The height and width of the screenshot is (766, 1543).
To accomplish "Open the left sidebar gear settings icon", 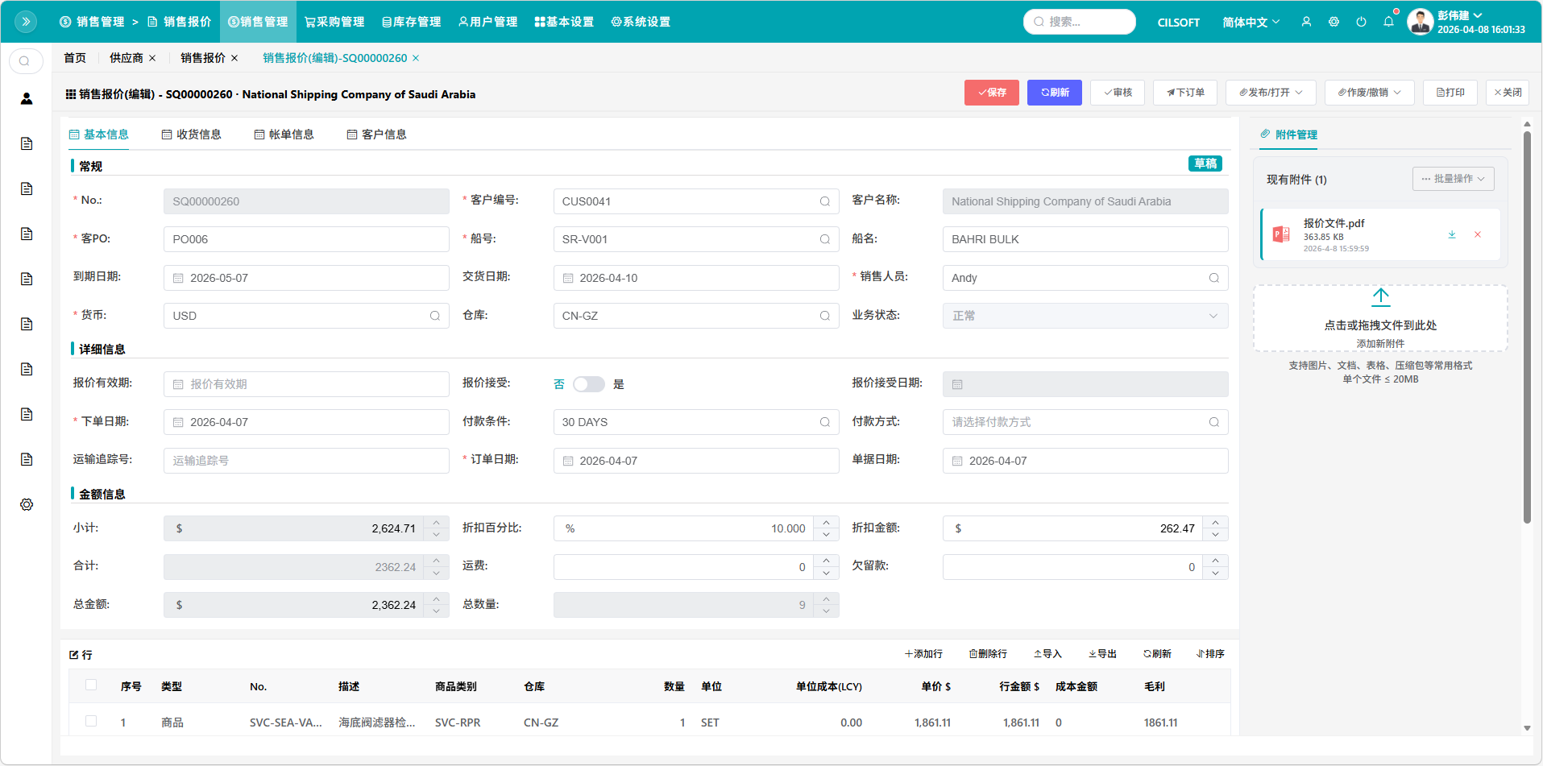I will click(x=27, y=504).
